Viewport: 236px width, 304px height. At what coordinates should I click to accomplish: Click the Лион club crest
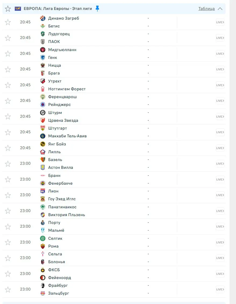pyautogui.click(x=43, y=191)
